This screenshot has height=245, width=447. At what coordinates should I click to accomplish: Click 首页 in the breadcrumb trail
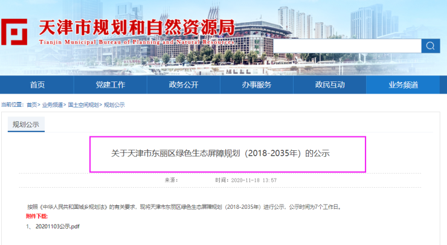coord(31,105)
